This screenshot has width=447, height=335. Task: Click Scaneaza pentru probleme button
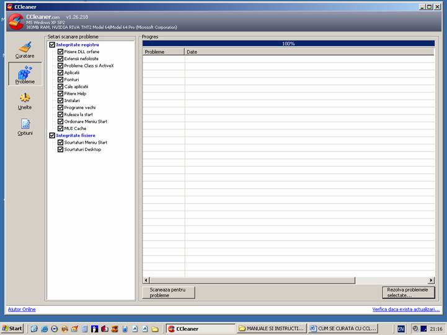[x=168, y=292]
